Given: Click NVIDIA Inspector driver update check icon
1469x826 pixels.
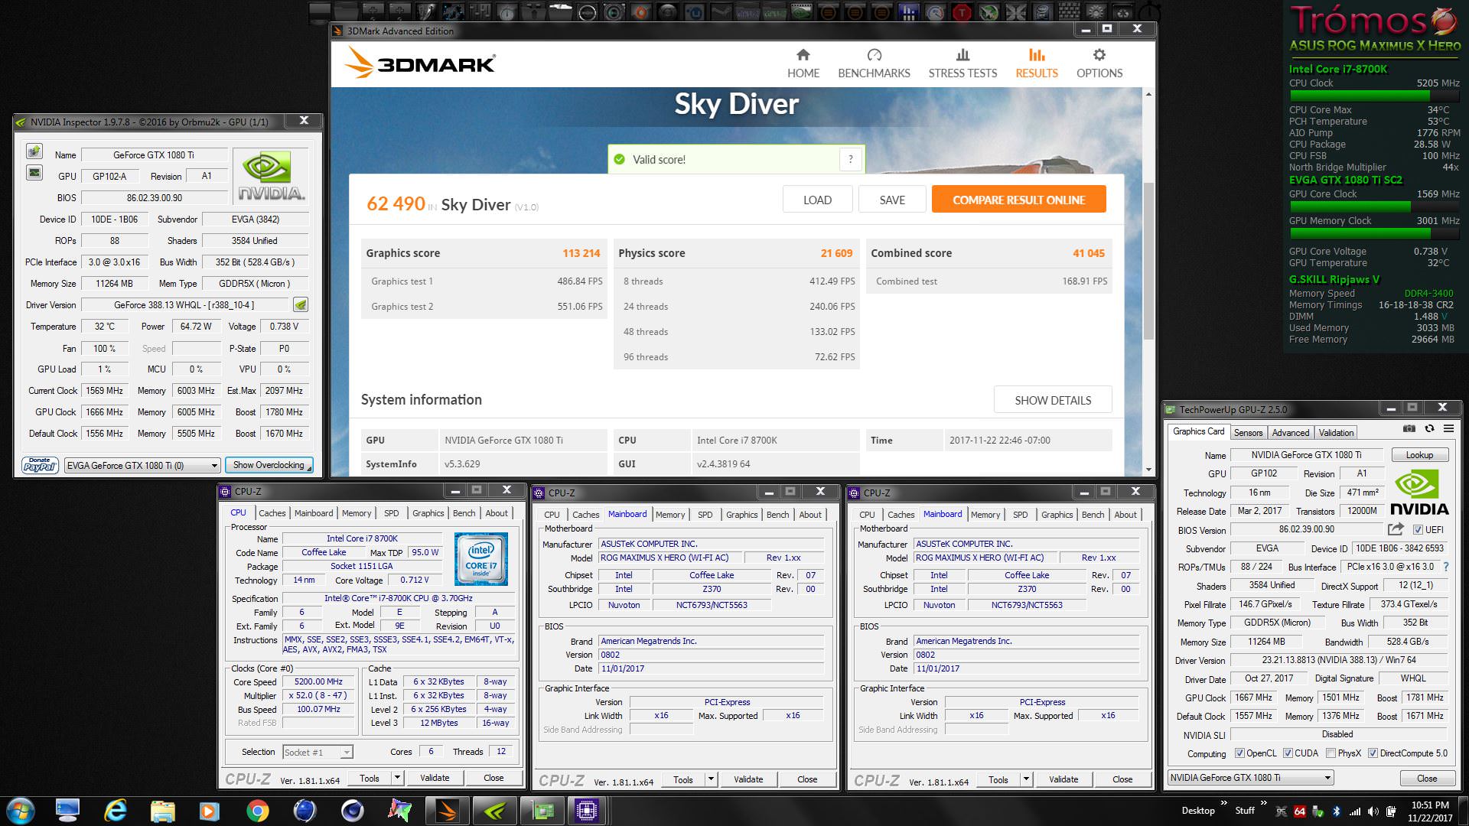Looking at the screenshot, I should tap(301, 305).
